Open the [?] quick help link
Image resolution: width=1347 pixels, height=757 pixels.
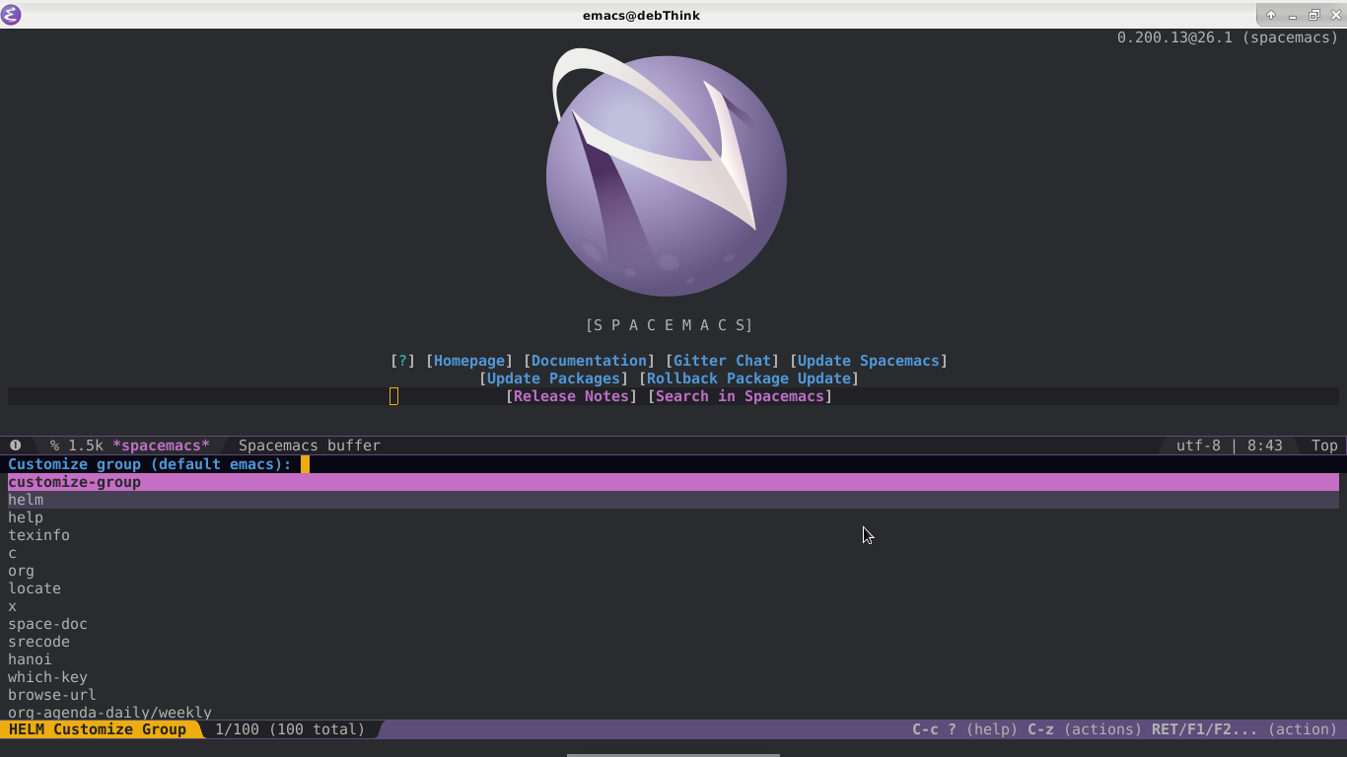click(x=402, y=361)
